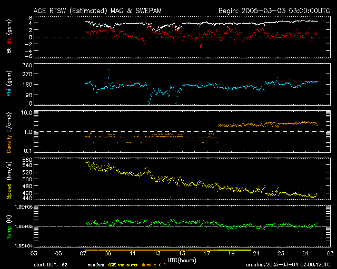The width and height of the screenshot is (337, 269).
Task: Click the '1.0' tick on the Density axis
Action: tap(28, 132)
